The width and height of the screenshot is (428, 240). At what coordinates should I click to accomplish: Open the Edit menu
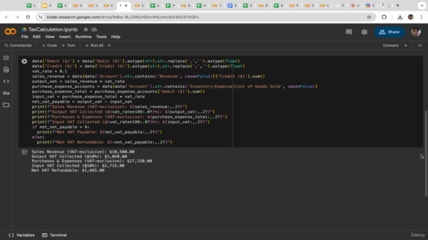point(37,37)
